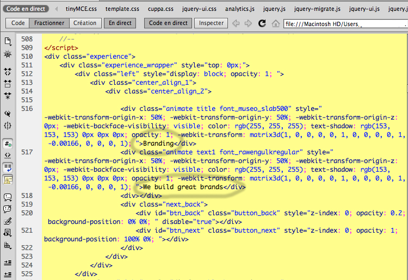Click the "btn_back" id value
408x280 pixels.
[x=185, y=213]
